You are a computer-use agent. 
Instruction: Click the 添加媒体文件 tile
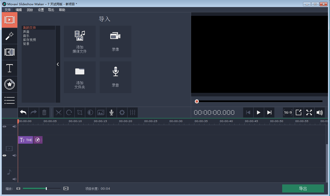(80, 42)
